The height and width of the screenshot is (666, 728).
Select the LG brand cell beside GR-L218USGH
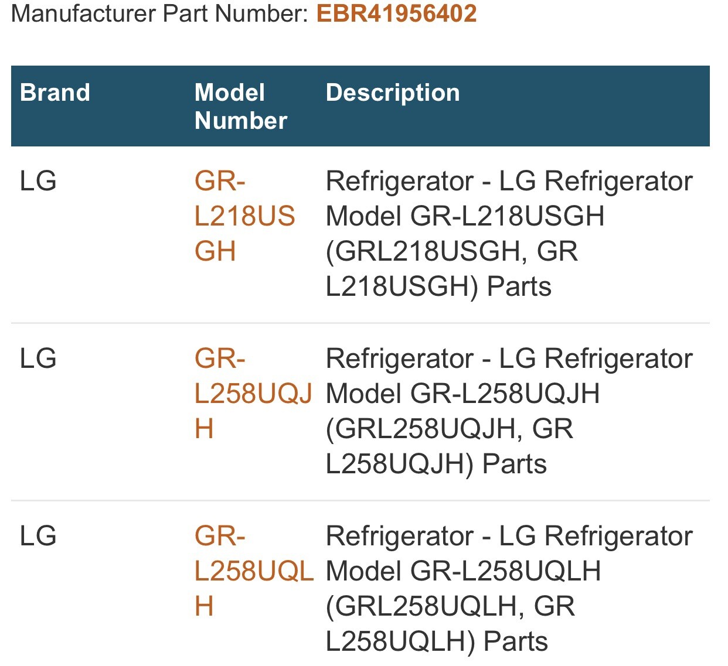pyautogui.click(x=38, y=181)
